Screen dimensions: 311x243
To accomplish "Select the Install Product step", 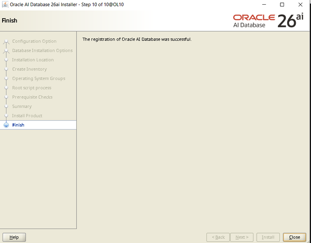I will pos(27,116).
